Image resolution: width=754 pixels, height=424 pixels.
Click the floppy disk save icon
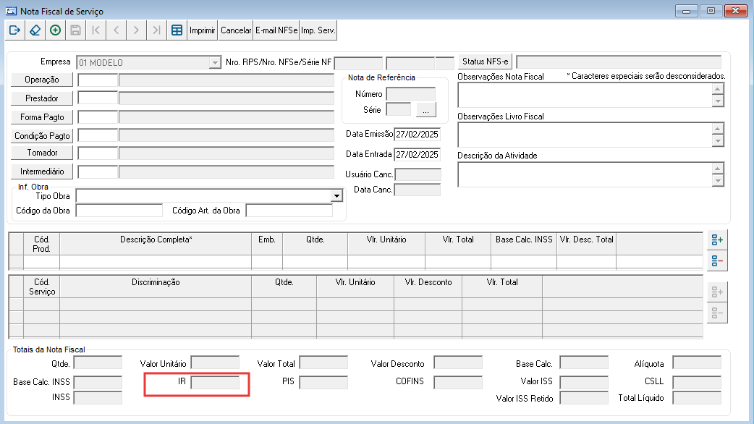[x=75, y=30]
